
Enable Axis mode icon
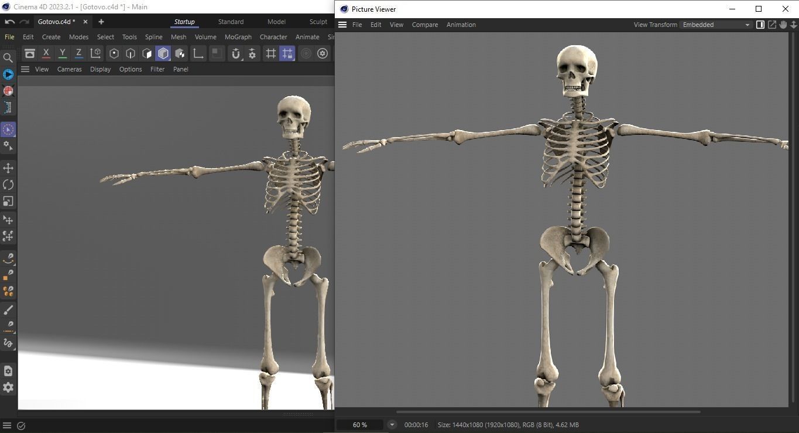[x=198, y=53]
